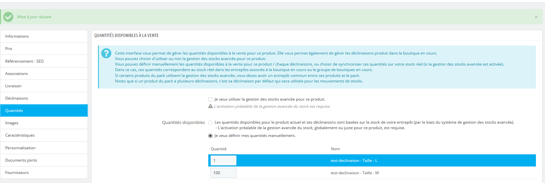Viewport: 545px width, 183px height.
Task: Edit quantity field for Taille - M
Action: pos(224,173)
